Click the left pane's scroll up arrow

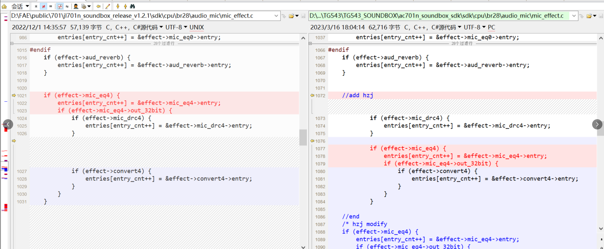point(303,38)
